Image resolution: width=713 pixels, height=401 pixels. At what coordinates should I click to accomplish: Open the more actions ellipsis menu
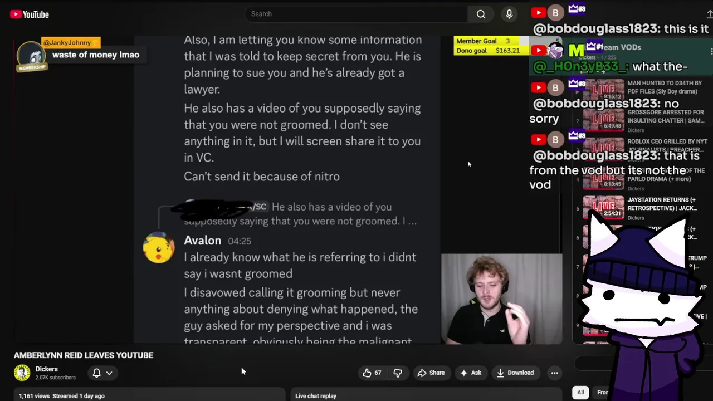tap(554, 373)
